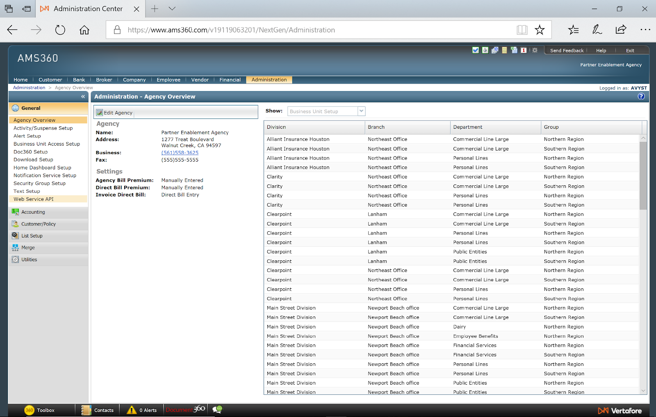Expand the Accounting section in sidebar
Screen dimensions: 656x417
48,212
